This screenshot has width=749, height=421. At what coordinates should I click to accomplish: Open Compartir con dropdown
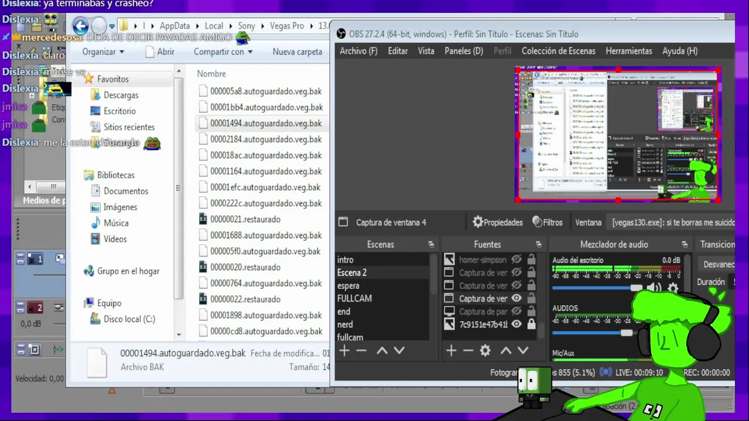(x=223, y=51)
